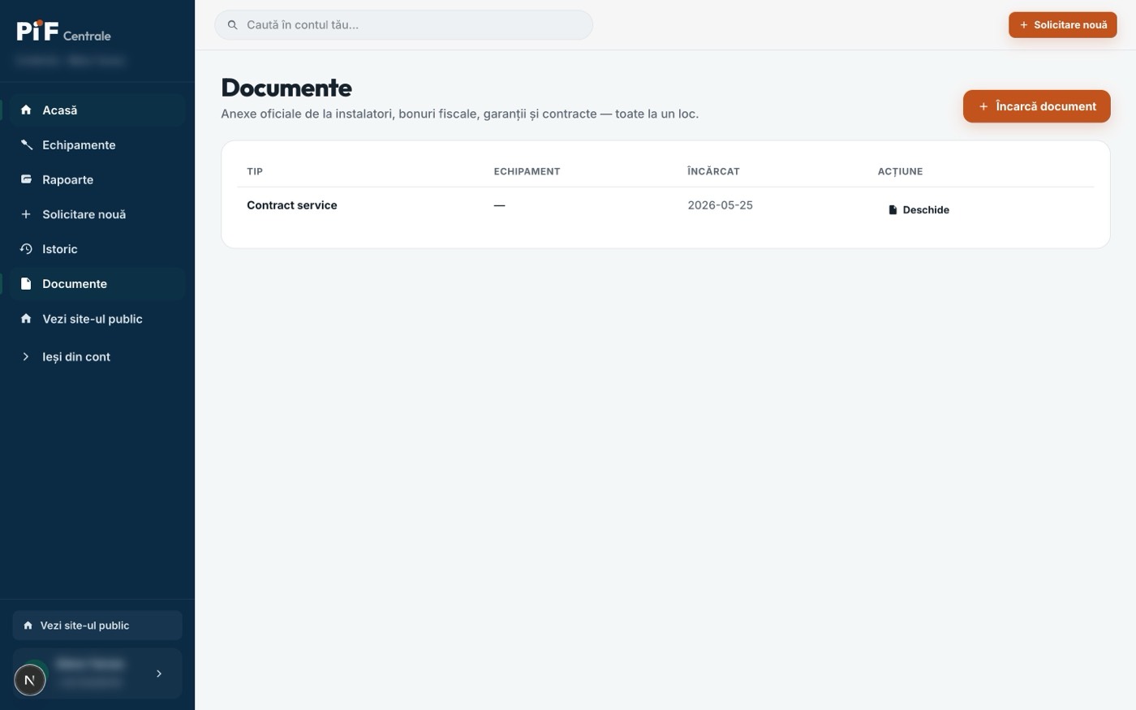
Task: Open the Contract service via Deschide
Action: point(919,209)
